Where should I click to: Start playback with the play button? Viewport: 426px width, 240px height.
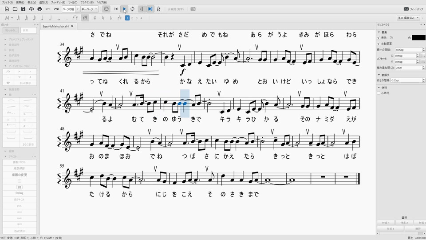click(124, 9)
